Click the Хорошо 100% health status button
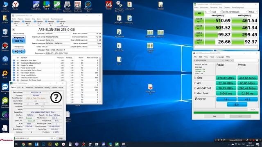The height and width of the screenshot is (147, 262). tap(19, 40)
